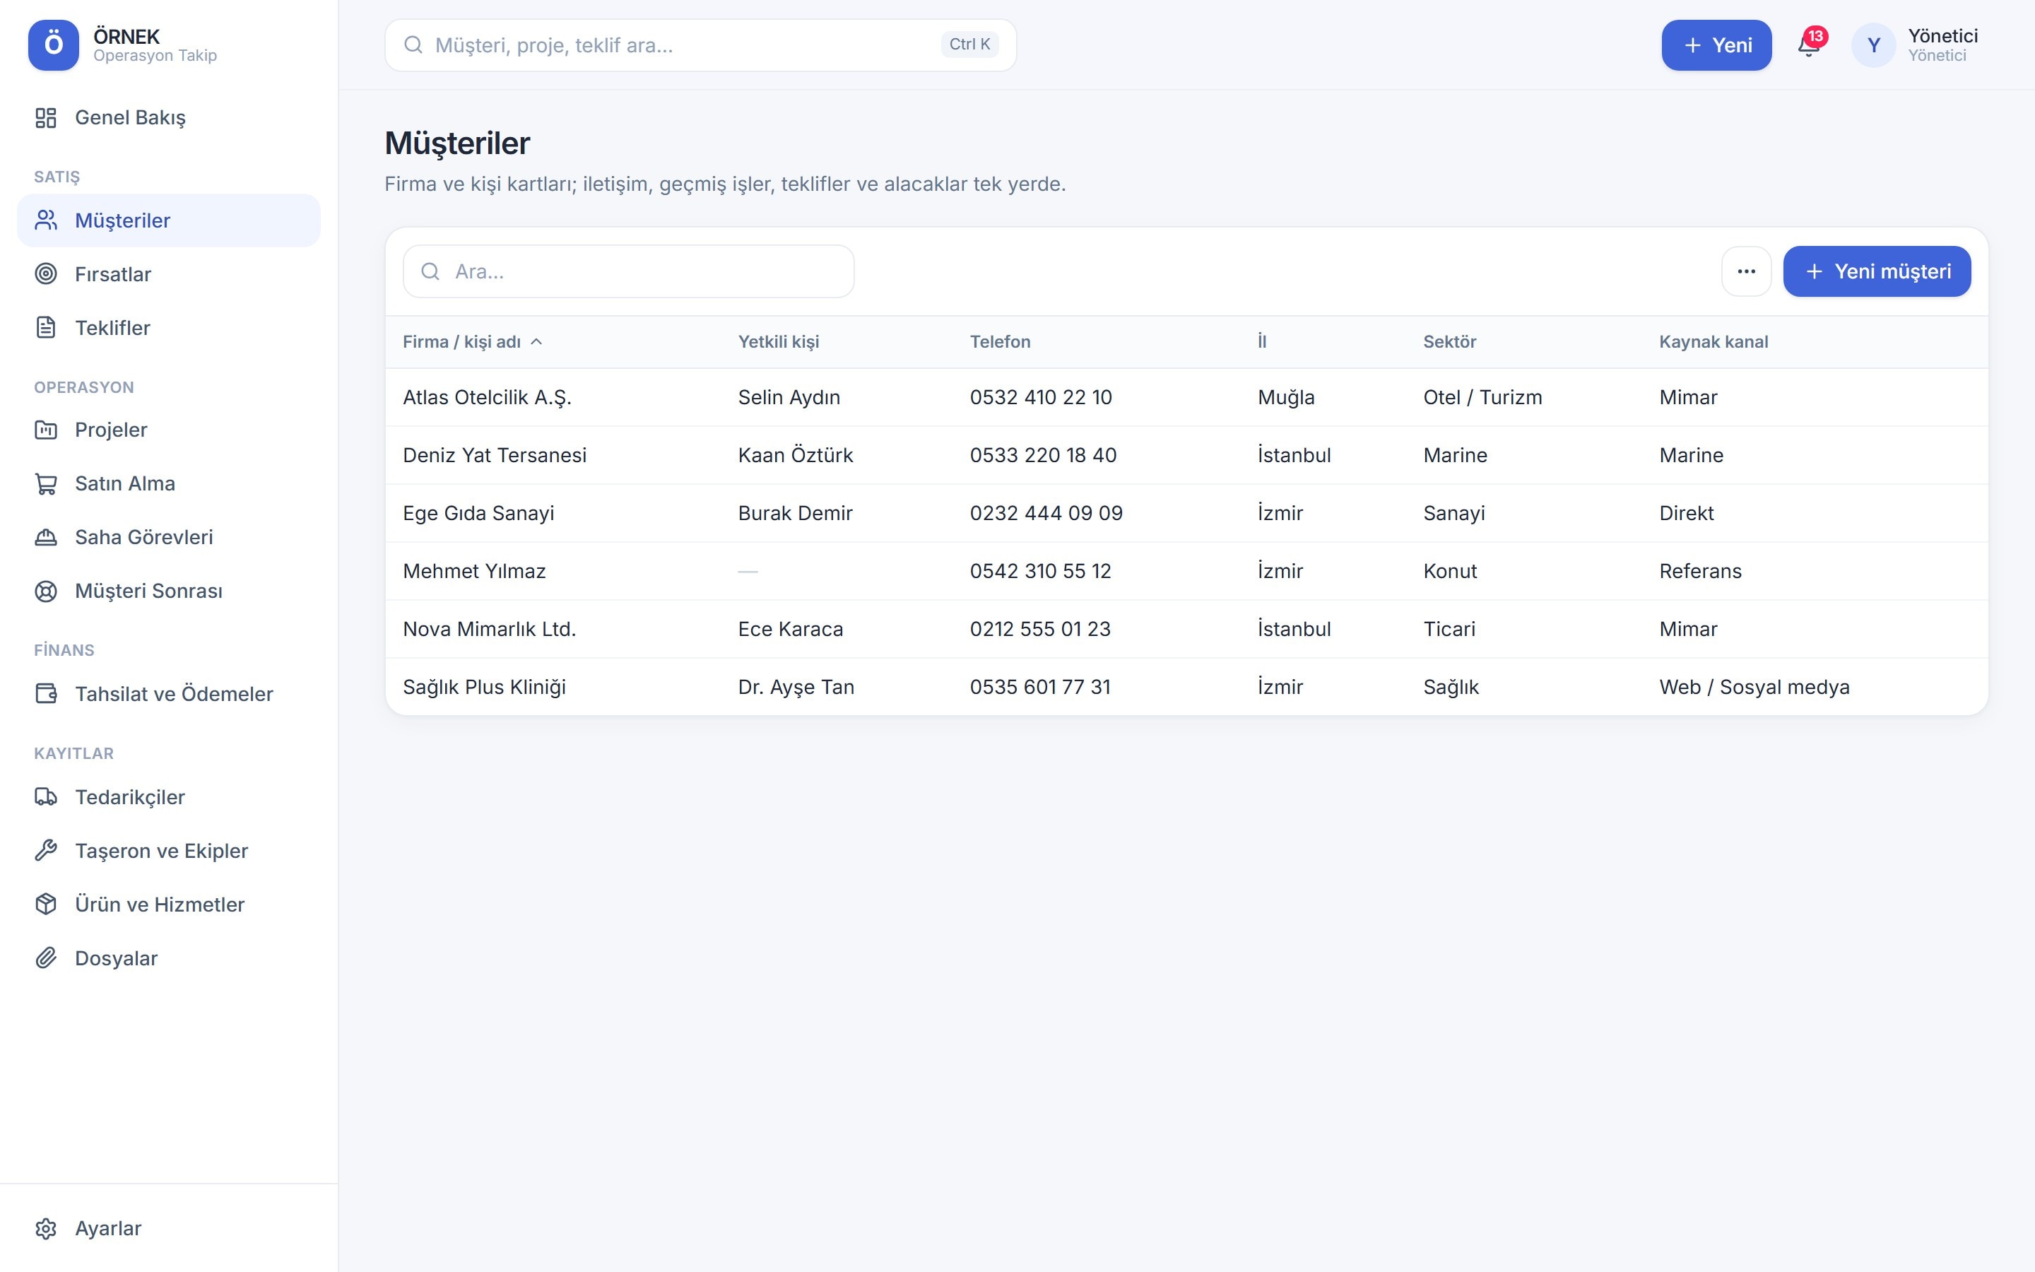Image resolution: width=2035 pixels, height=1272 pixels.
Task: Click Dr. Ayşe Tan contact cell
Action: (x=796, y=688)
